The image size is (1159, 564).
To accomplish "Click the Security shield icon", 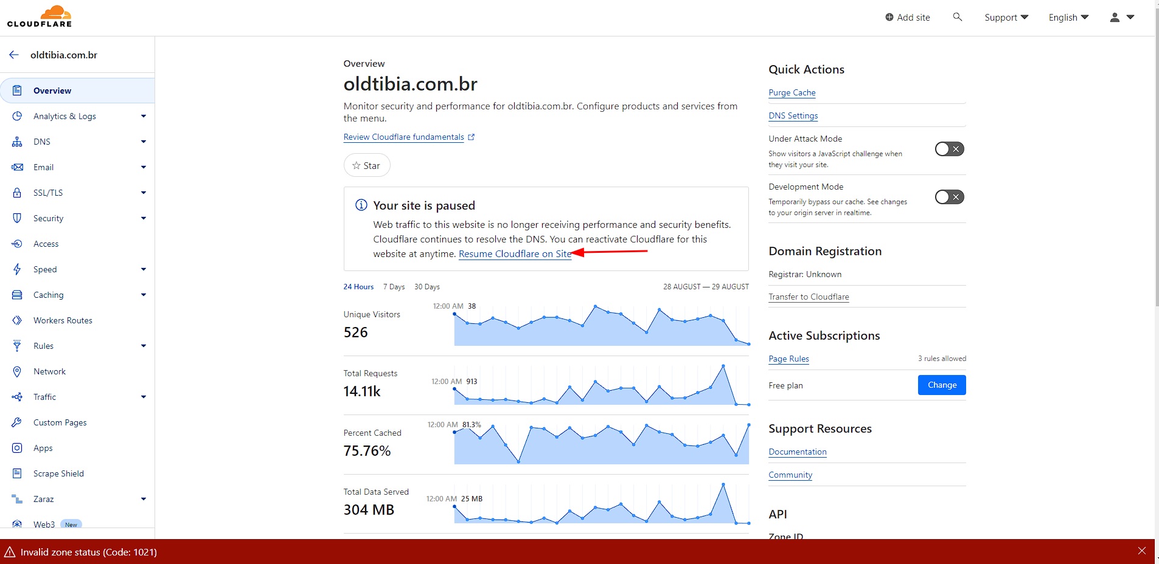I will click(x=17, y=218).
